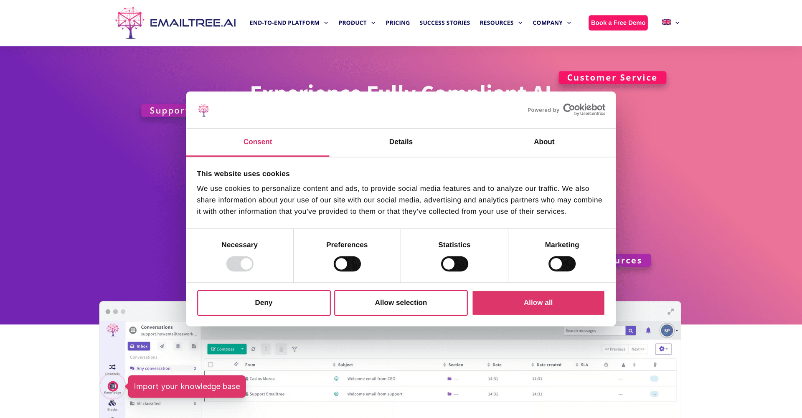Click the Allow all button
Image resolution: width=802 pixels, height=418 pixels.
pyautogui.click(x=538, y=303)
